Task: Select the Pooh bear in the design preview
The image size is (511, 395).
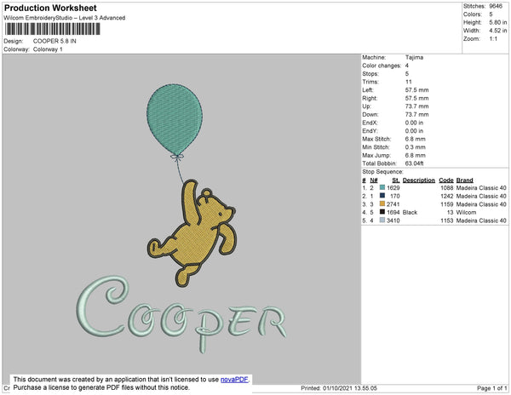Action: pyautogui.click(x=192, y=233)
